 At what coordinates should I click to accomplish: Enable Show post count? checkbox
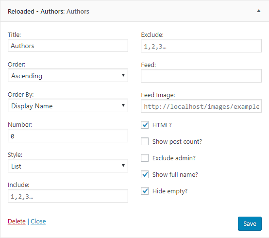coord(145,141)
